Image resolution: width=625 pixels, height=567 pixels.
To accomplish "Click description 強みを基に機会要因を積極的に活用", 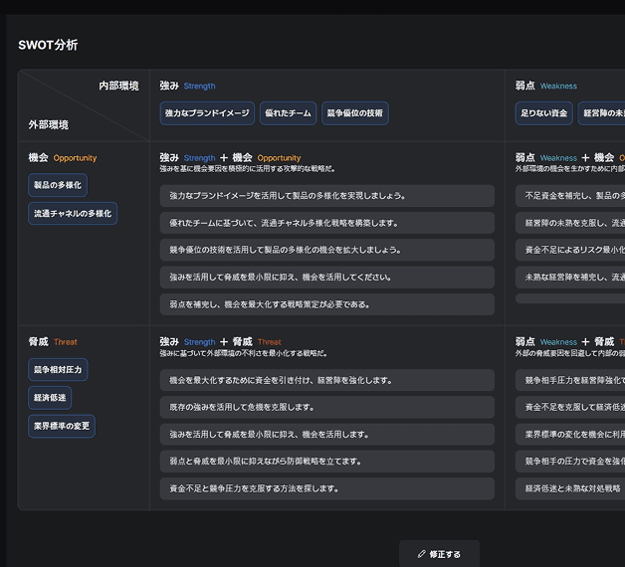I will point(248,169).
